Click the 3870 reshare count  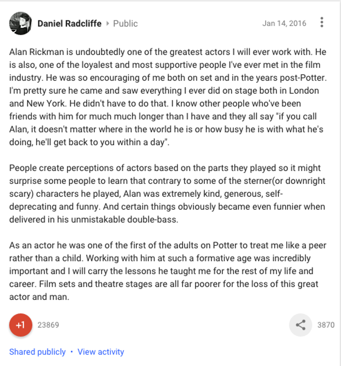tap(326, 325)
